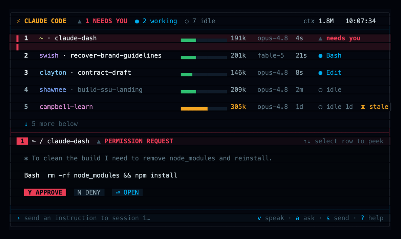Click the hollow circle beside 7 idle

click(x=187, y=21)
